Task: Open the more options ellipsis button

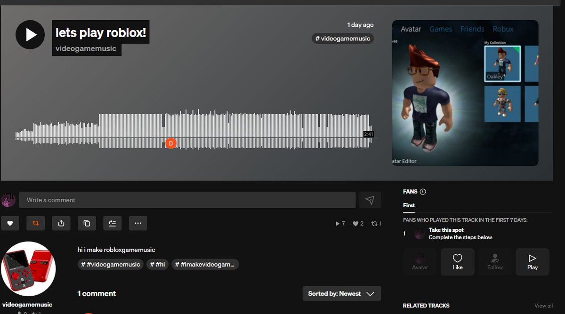Action: point(138,223)
